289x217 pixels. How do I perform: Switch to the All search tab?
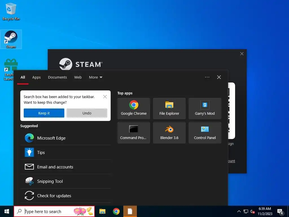click(23, 77)
